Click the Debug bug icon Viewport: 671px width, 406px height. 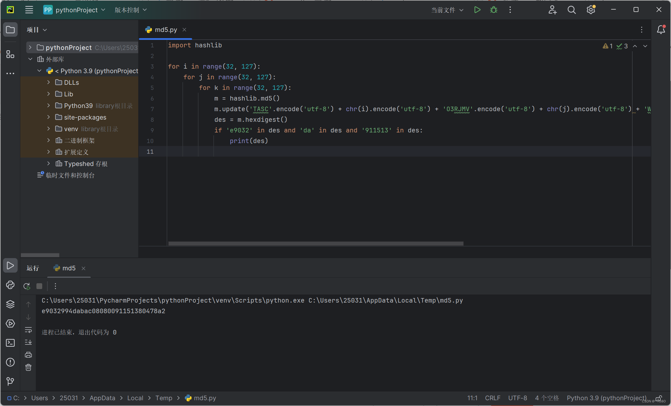[493, 10]
